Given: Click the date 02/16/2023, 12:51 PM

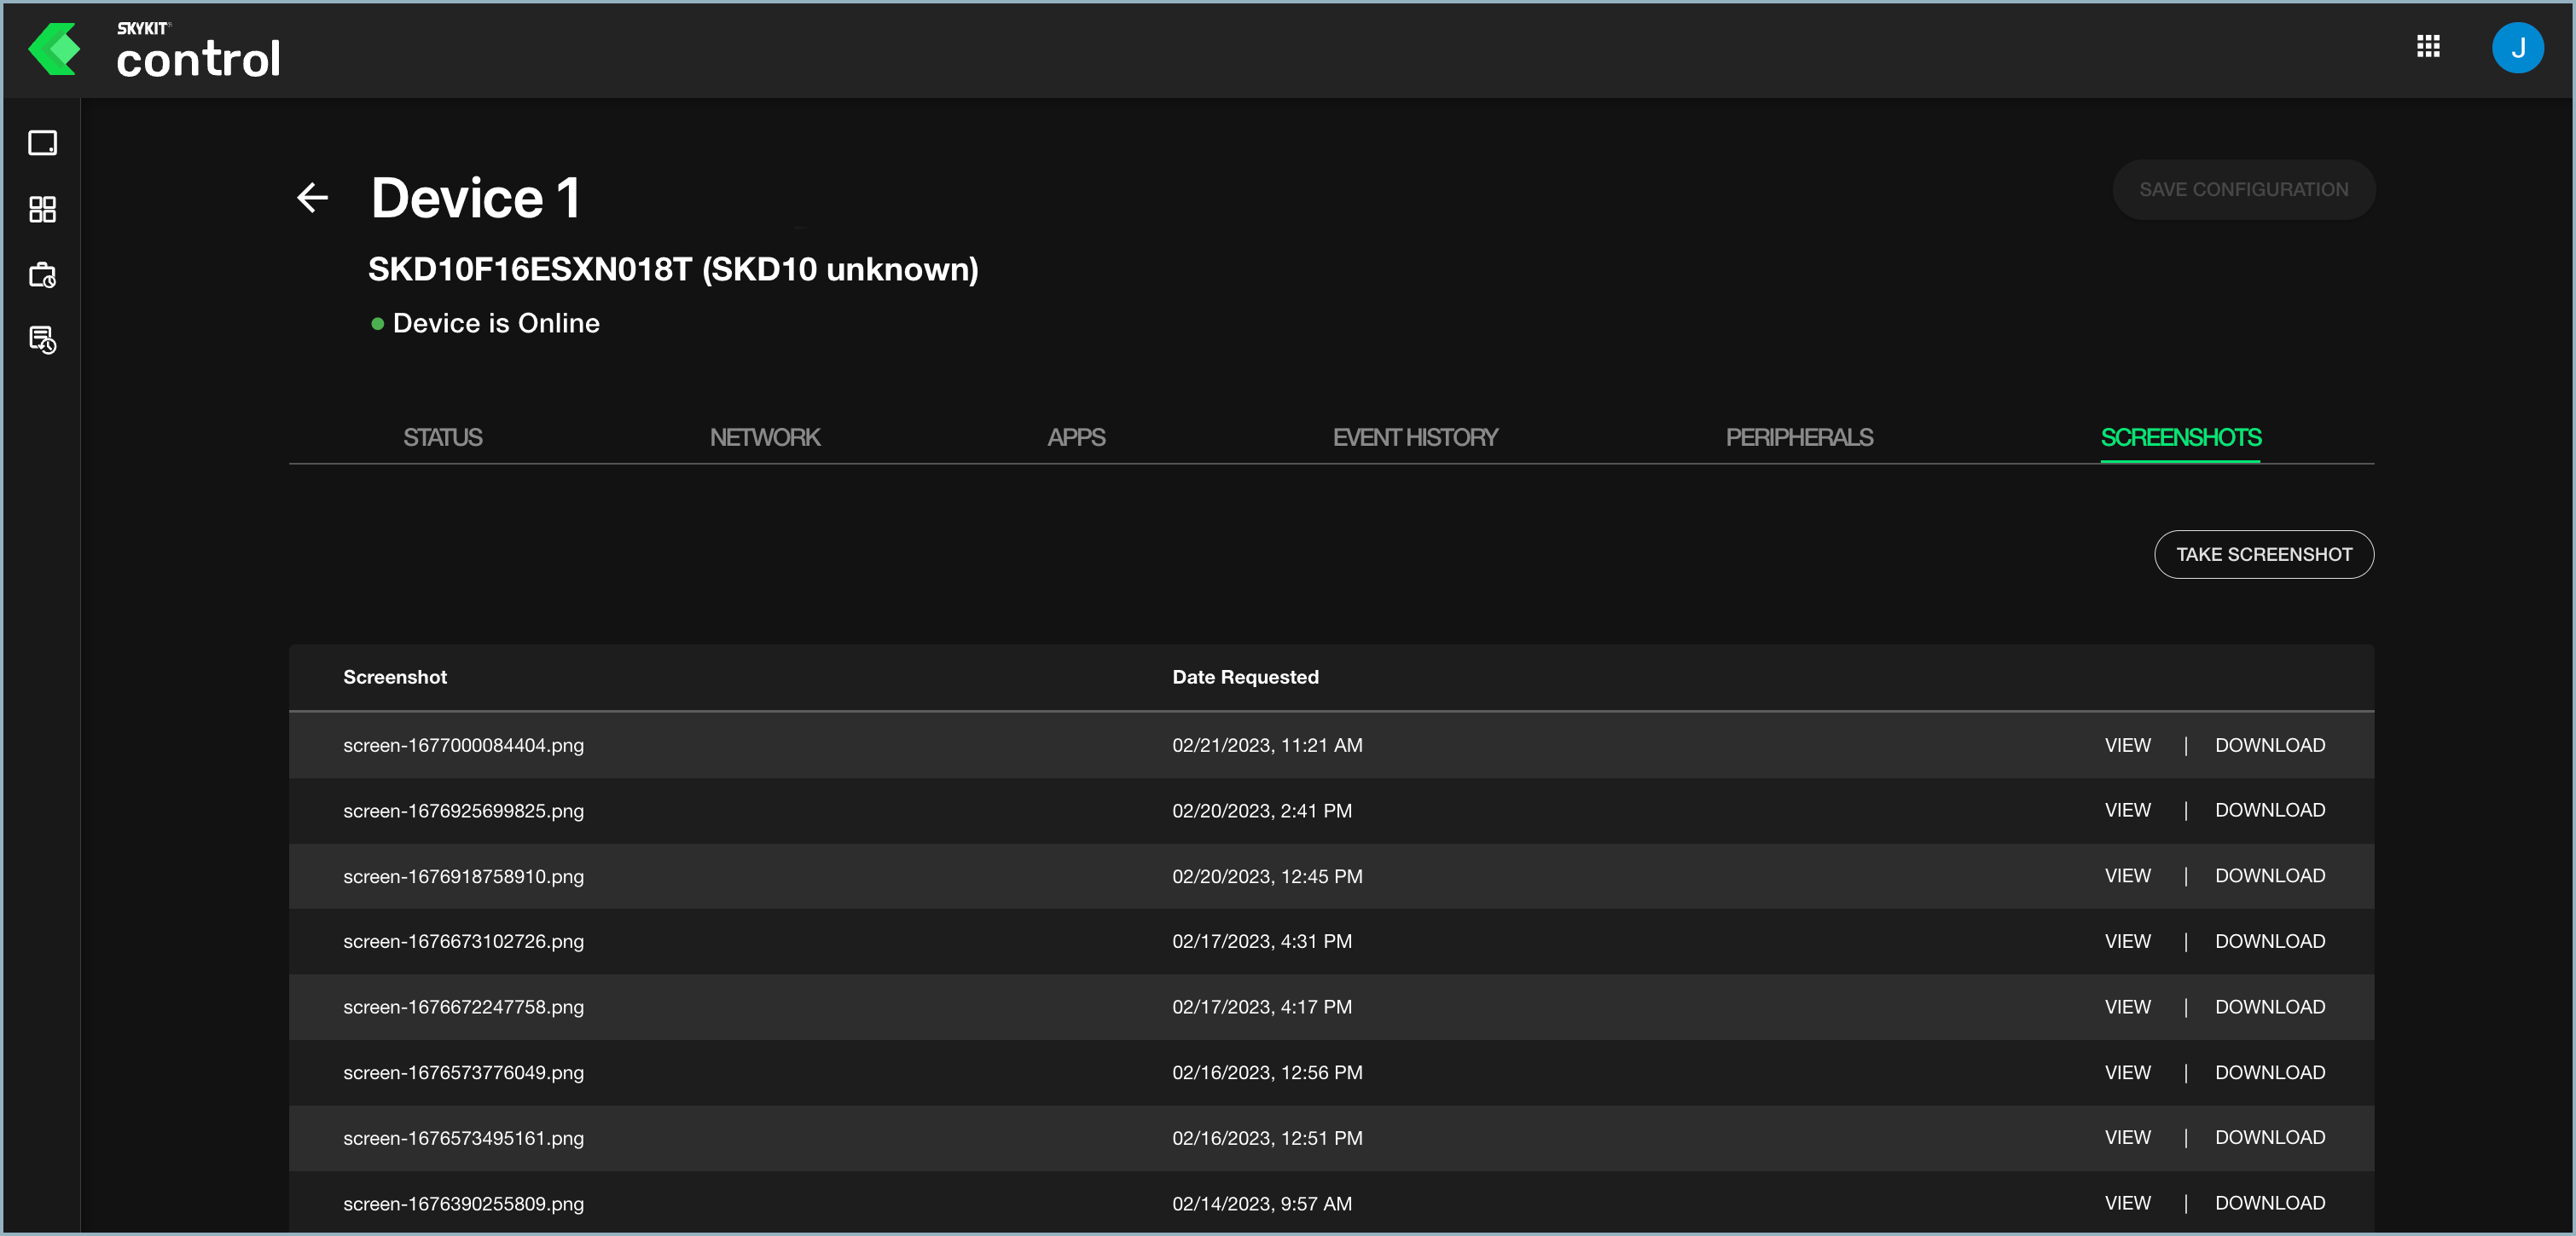Looking at the screenshot, I should click(1267, 1138).
